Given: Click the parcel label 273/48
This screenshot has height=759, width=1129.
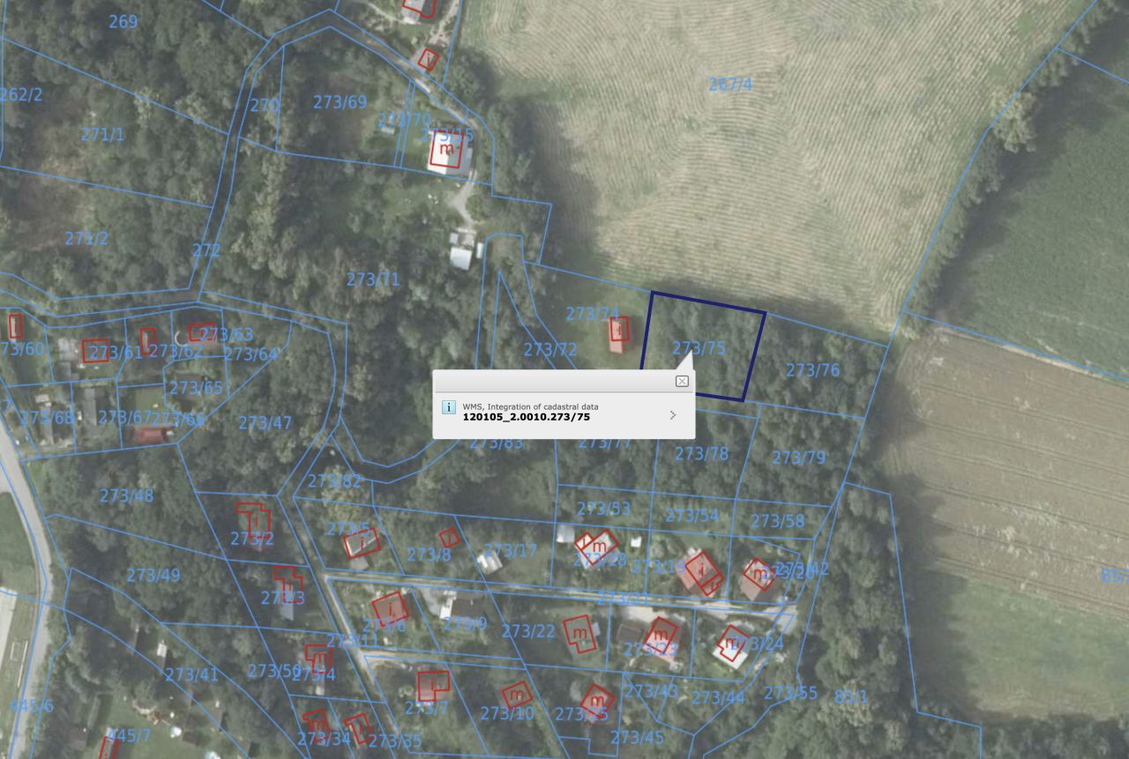Looking at the screenshot, I should pyautogui.click(x=126, y=495).
